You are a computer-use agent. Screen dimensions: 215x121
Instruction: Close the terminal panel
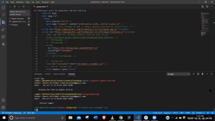click(211, 74)
